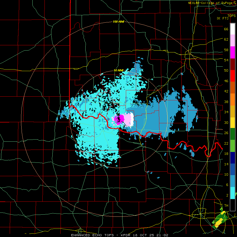This screenshot has width=237, height=237.
Task: Click the magenta legend swatch
Action: click(x=233, y=52)
